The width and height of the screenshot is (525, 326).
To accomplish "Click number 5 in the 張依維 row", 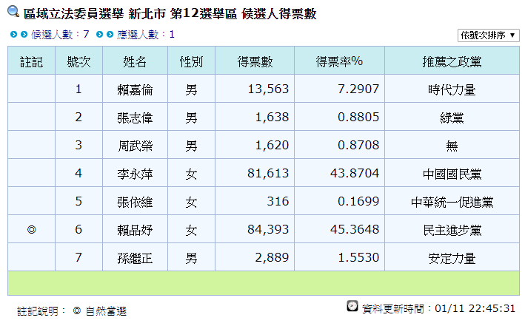I will point(78,202).
